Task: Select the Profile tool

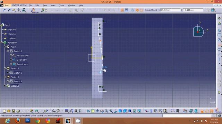Action: tap(219, 30)
